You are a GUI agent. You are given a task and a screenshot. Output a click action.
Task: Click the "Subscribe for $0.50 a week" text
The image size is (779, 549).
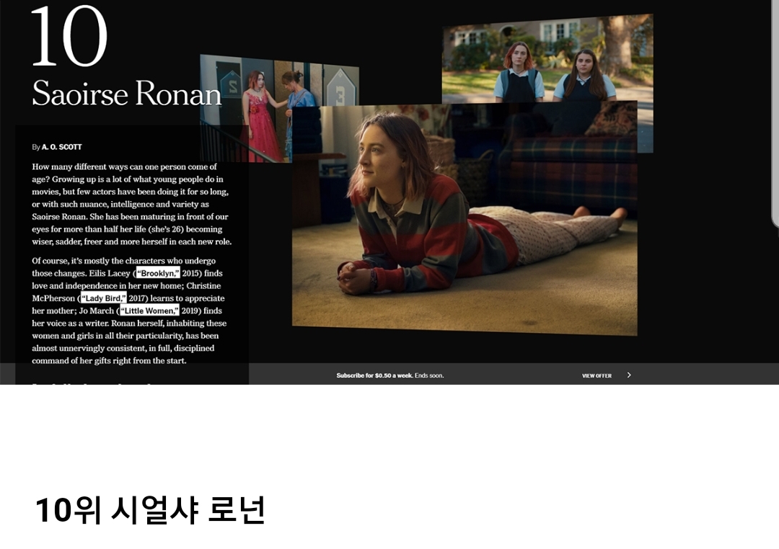(x=374, y=376)
